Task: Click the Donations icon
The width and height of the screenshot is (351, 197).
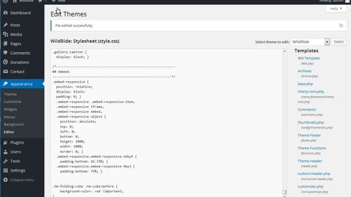Action: pos(5,62)
